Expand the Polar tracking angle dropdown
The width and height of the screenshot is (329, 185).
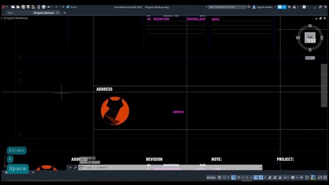click(x=243, y=178)
